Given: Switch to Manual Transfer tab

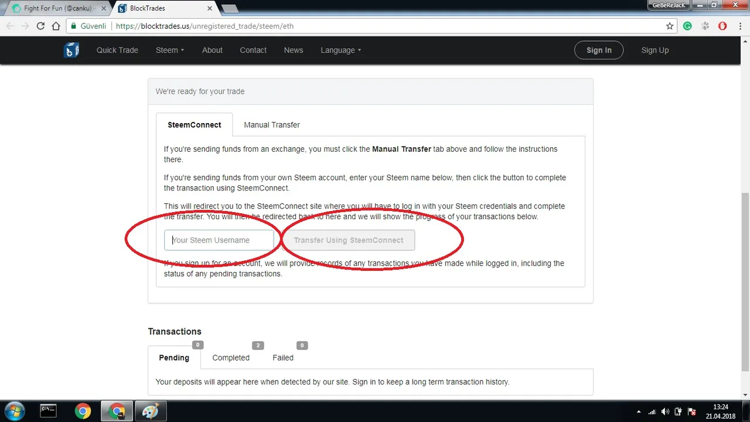Looking at the screenshot, I should coord(272,124).
